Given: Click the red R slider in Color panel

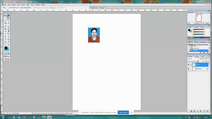Looking at the screenshot, I should (199, 29).
